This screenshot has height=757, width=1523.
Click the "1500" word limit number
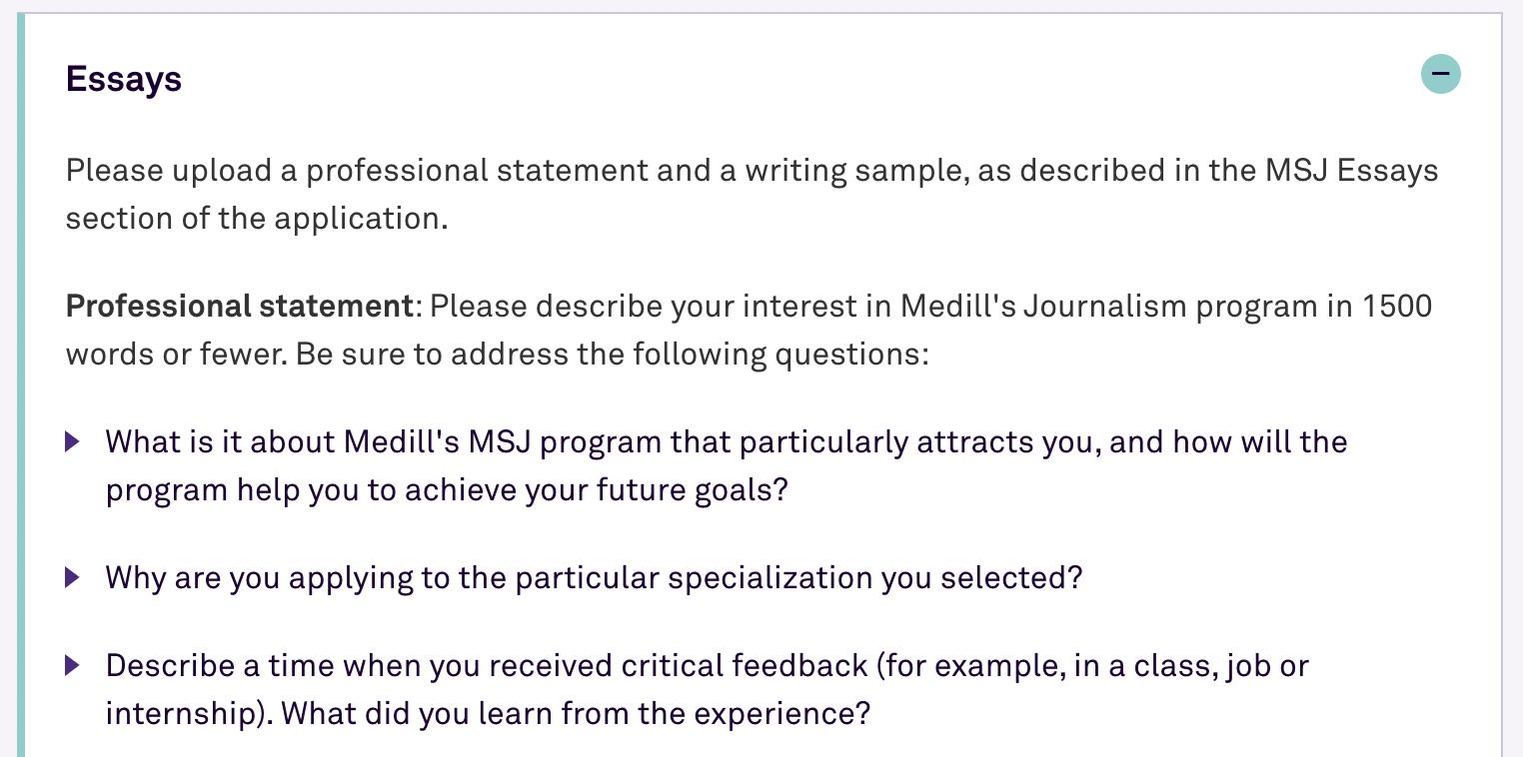click(1397, 306)
